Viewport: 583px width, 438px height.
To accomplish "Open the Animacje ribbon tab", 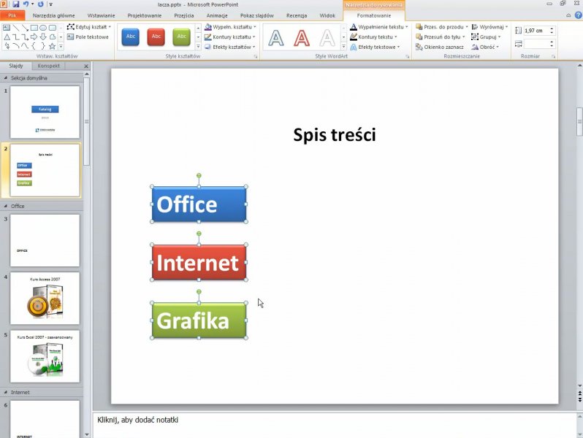I will pyautogui.click(x=216, y=15).
